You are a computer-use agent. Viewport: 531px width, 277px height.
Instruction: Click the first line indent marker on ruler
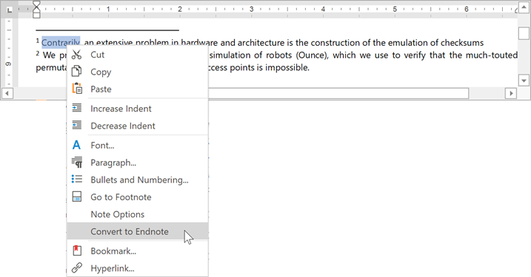pos(36,4)
